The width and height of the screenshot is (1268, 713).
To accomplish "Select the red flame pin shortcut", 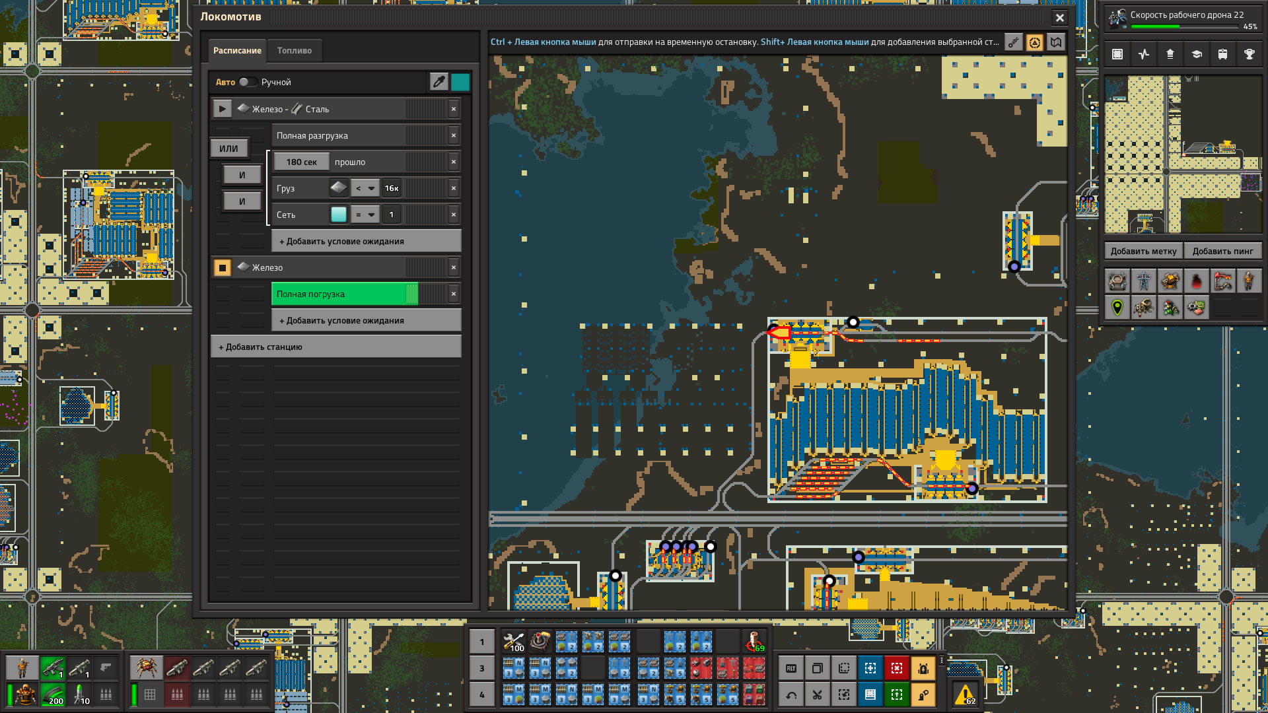I will 1197,281.
